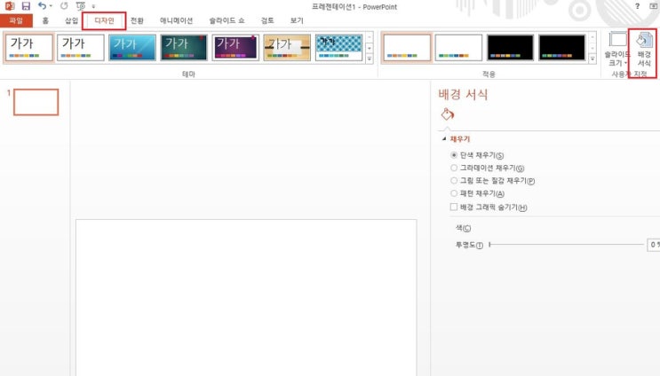The height and width of the screenshot is (376, 660).
Task: Switch to the 애니메이션 (Animations) tab
Action: [176, 20]
